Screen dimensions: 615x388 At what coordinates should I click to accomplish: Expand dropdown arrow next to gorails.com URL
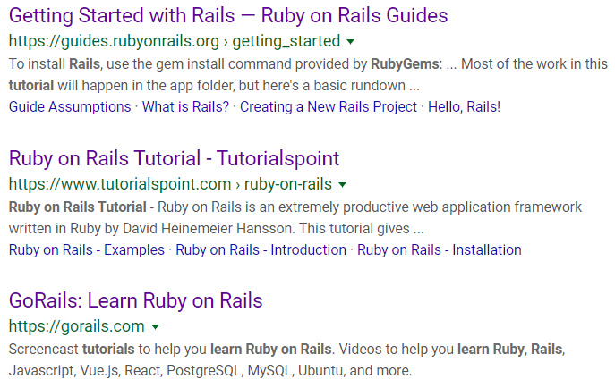point(156,327)
